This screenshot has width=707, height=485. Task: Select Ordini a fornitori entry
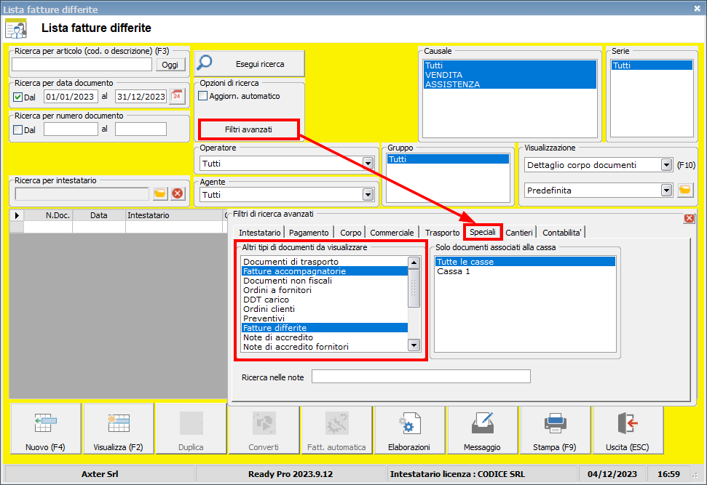[325, 290]
